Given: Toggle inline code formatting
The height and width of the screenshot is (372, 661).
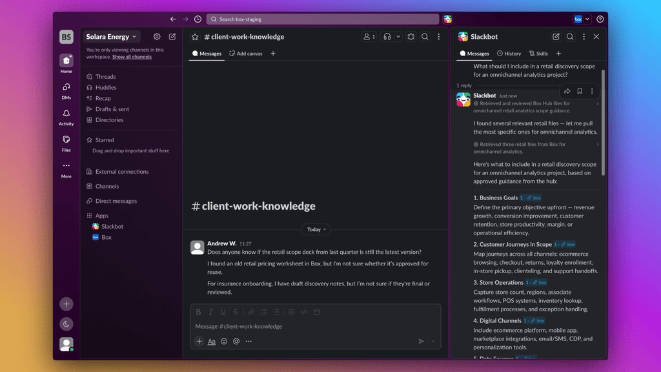Looking at the screenshot, I should click(304, 312).
